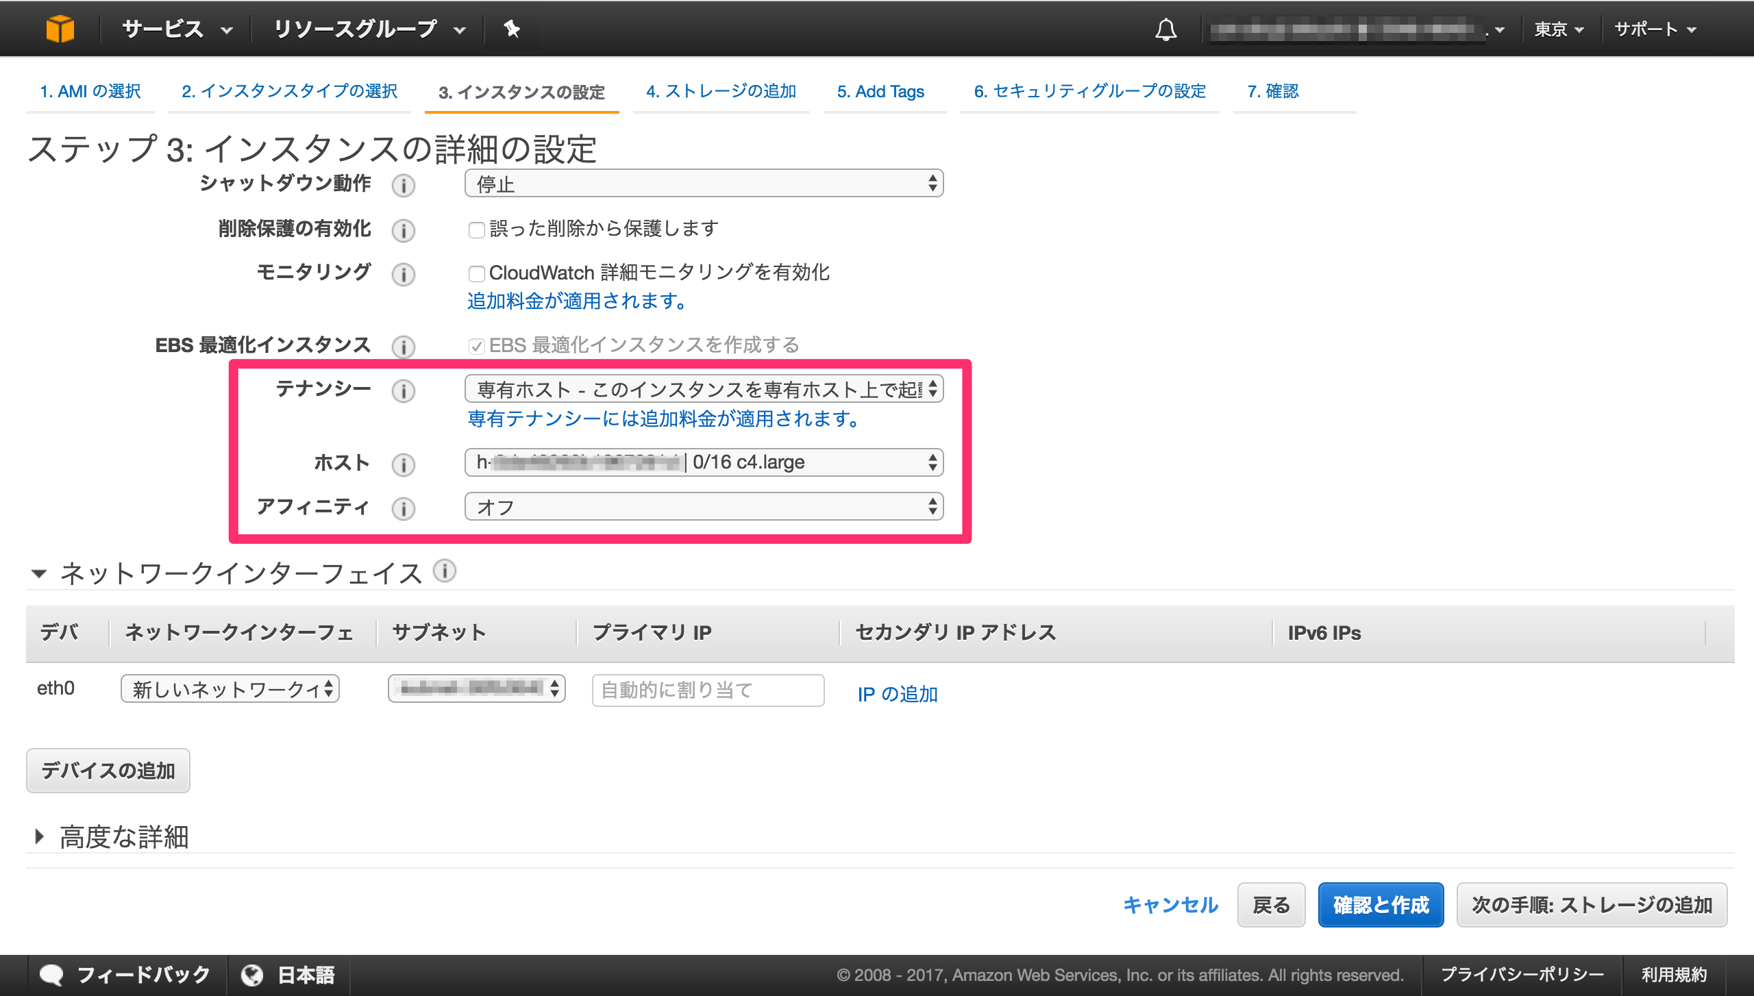Click info icon beside テナンシー label
The image size is (1754, 996).
click(x=404, y=391)
